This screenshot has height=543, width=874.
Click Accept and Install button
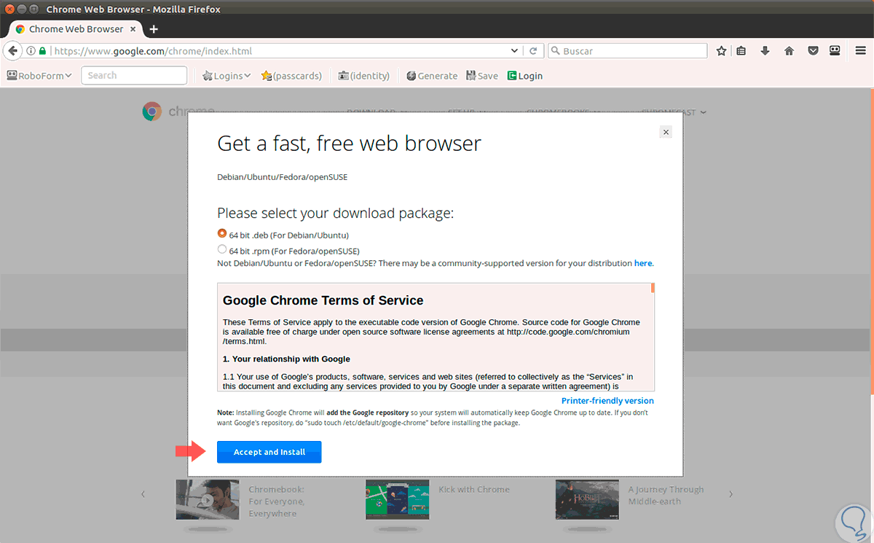coord(269,452)
